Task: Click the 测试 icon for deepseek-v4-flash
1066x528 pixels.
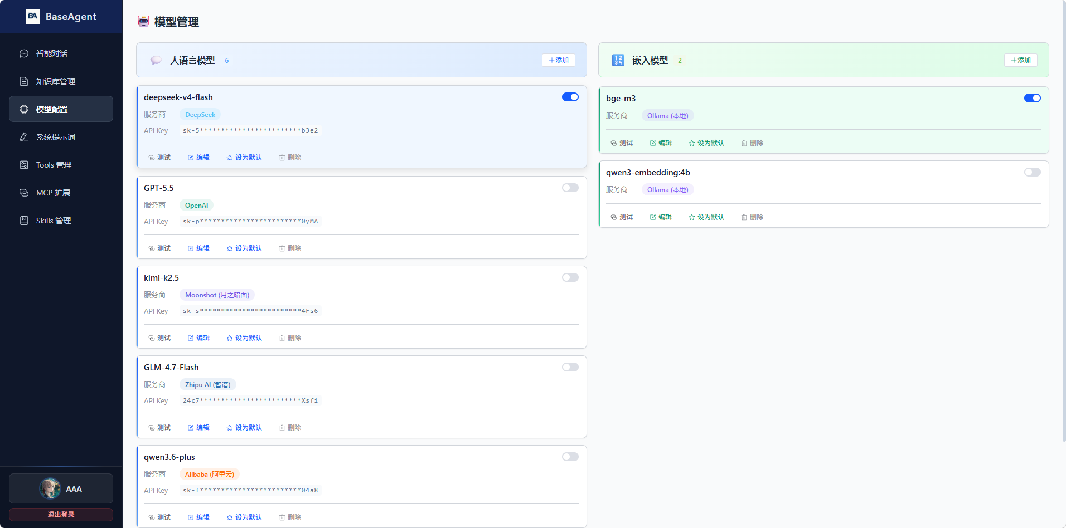Action: click(152, 158)
